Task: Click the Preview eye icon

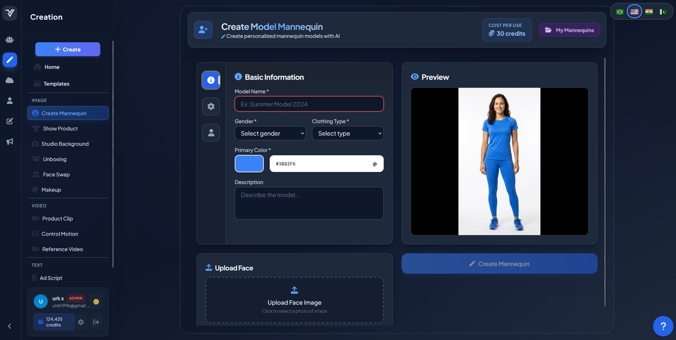Action: point(415,77)
